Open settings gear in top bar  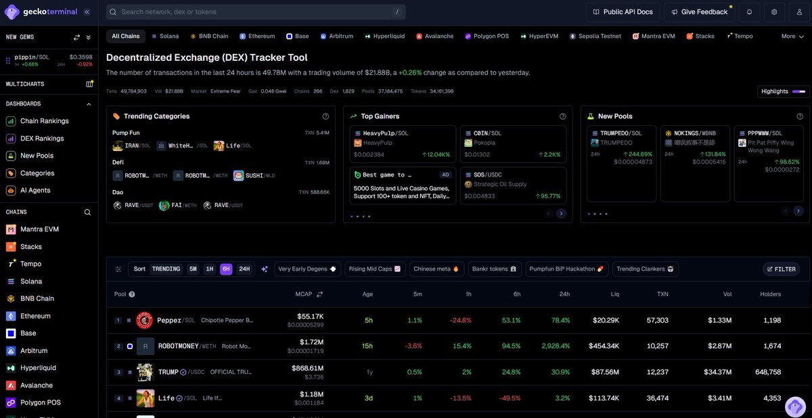tap(774, 11)
